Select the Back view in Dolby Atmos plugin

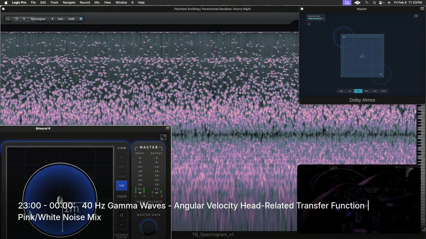375,91
